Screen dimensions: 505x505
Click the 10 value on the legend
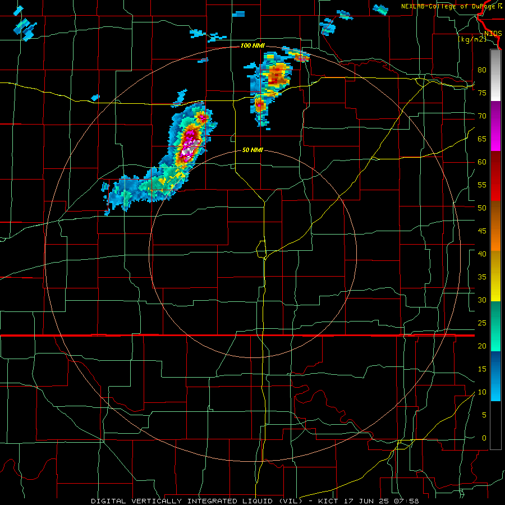[482, 392]
